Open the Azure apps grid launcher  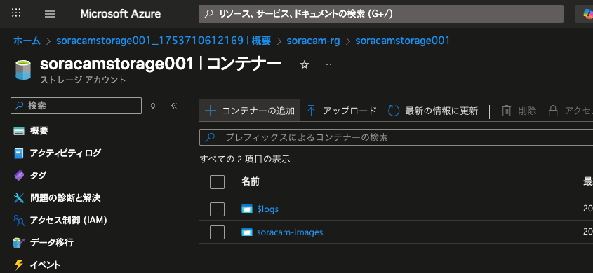[x=16, y=13]
